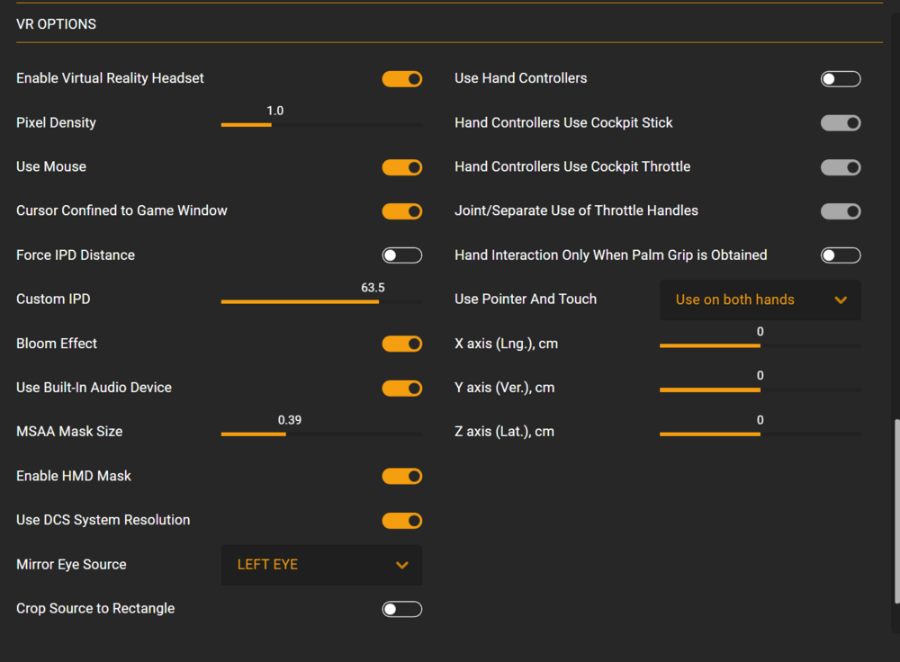Enable Force IPD Distance switch
The image size is (900, 662).
401,255
